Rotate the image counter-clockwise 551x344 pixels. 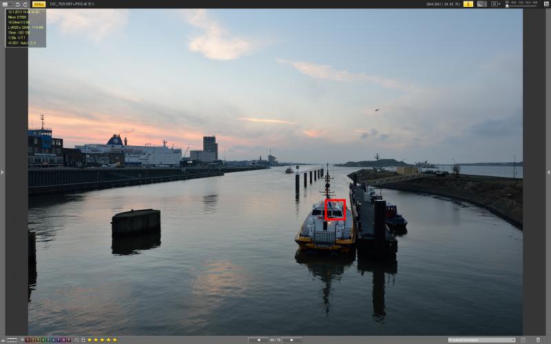click(x=18, y=4)
